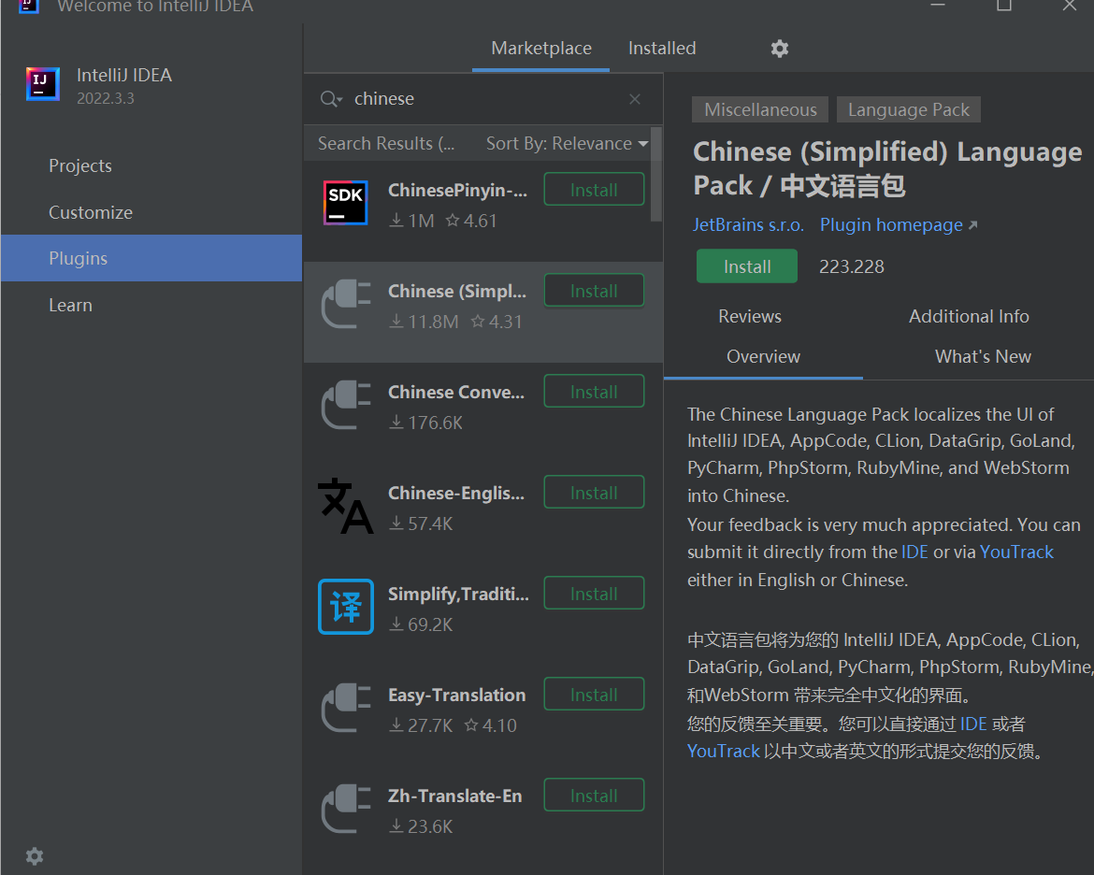This screenshot has height=875, width=1094.
Task: Click the version number 223.228
Action: tap(851, 266)
